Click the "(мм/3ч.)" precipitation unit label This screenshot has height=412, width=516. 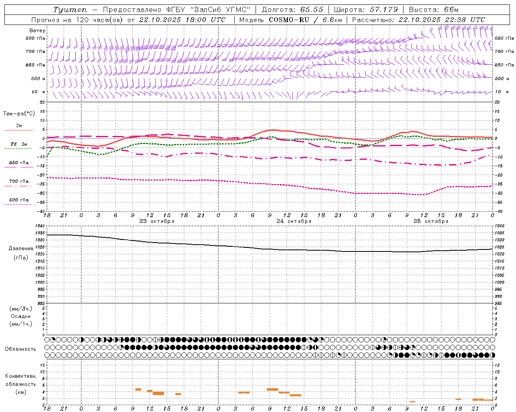[21, 309]
